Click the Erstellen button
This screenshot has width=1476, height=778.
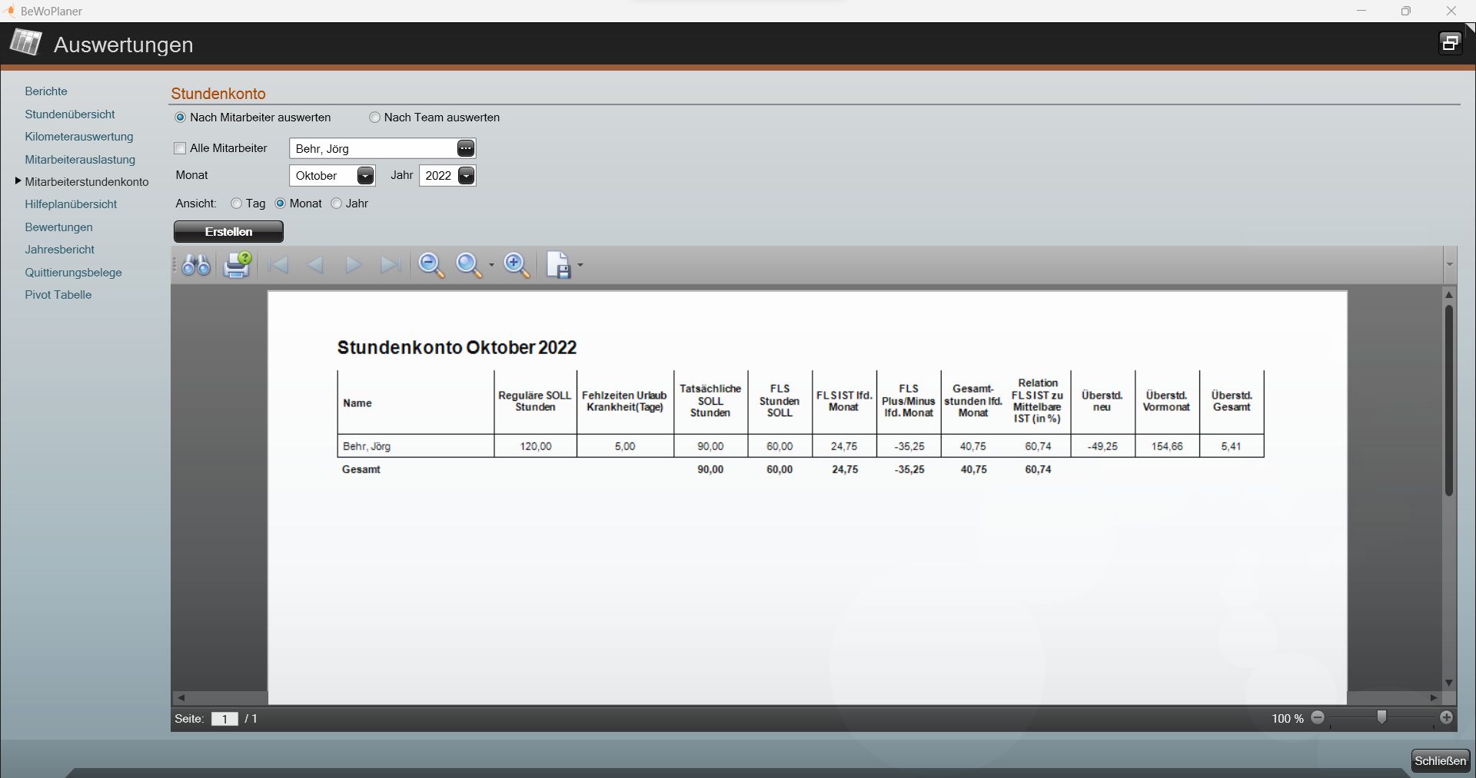(x=228, y=231)
